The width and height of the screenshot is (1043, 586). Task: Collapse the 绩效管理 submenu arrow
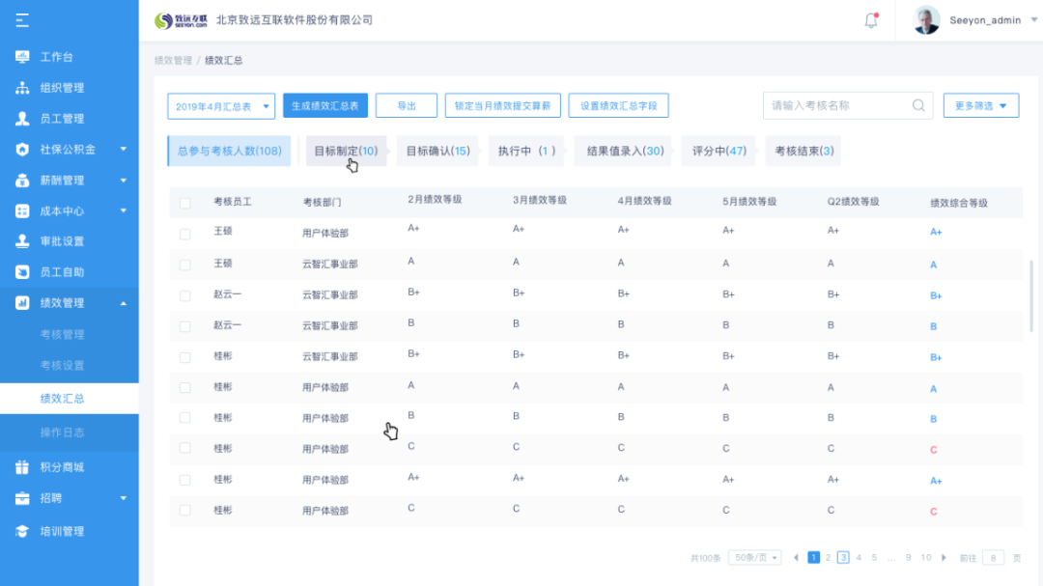[123, 303]
